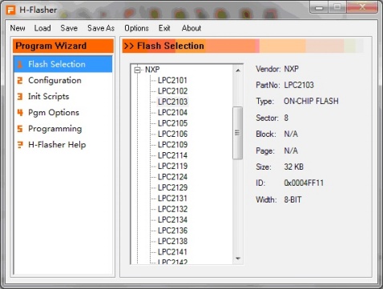
Task: Open the About menu
Action: click(191, 28)
